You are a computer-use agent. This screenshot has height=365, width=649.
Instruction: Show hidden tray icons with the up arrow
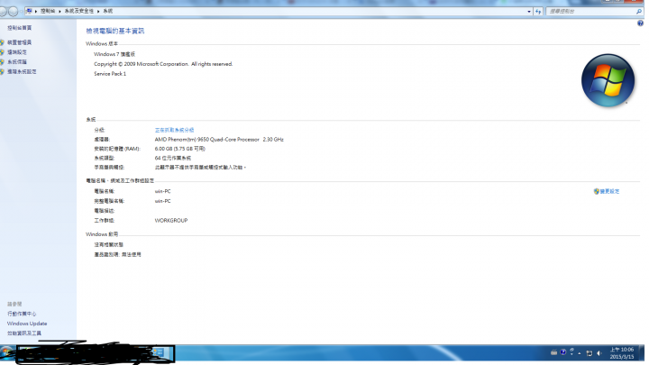tap(580, 353)
